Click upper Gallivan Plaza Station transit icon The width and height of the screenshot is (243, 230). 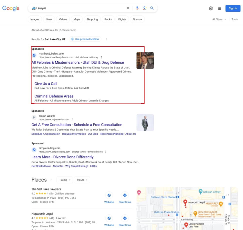pos(177,197)
